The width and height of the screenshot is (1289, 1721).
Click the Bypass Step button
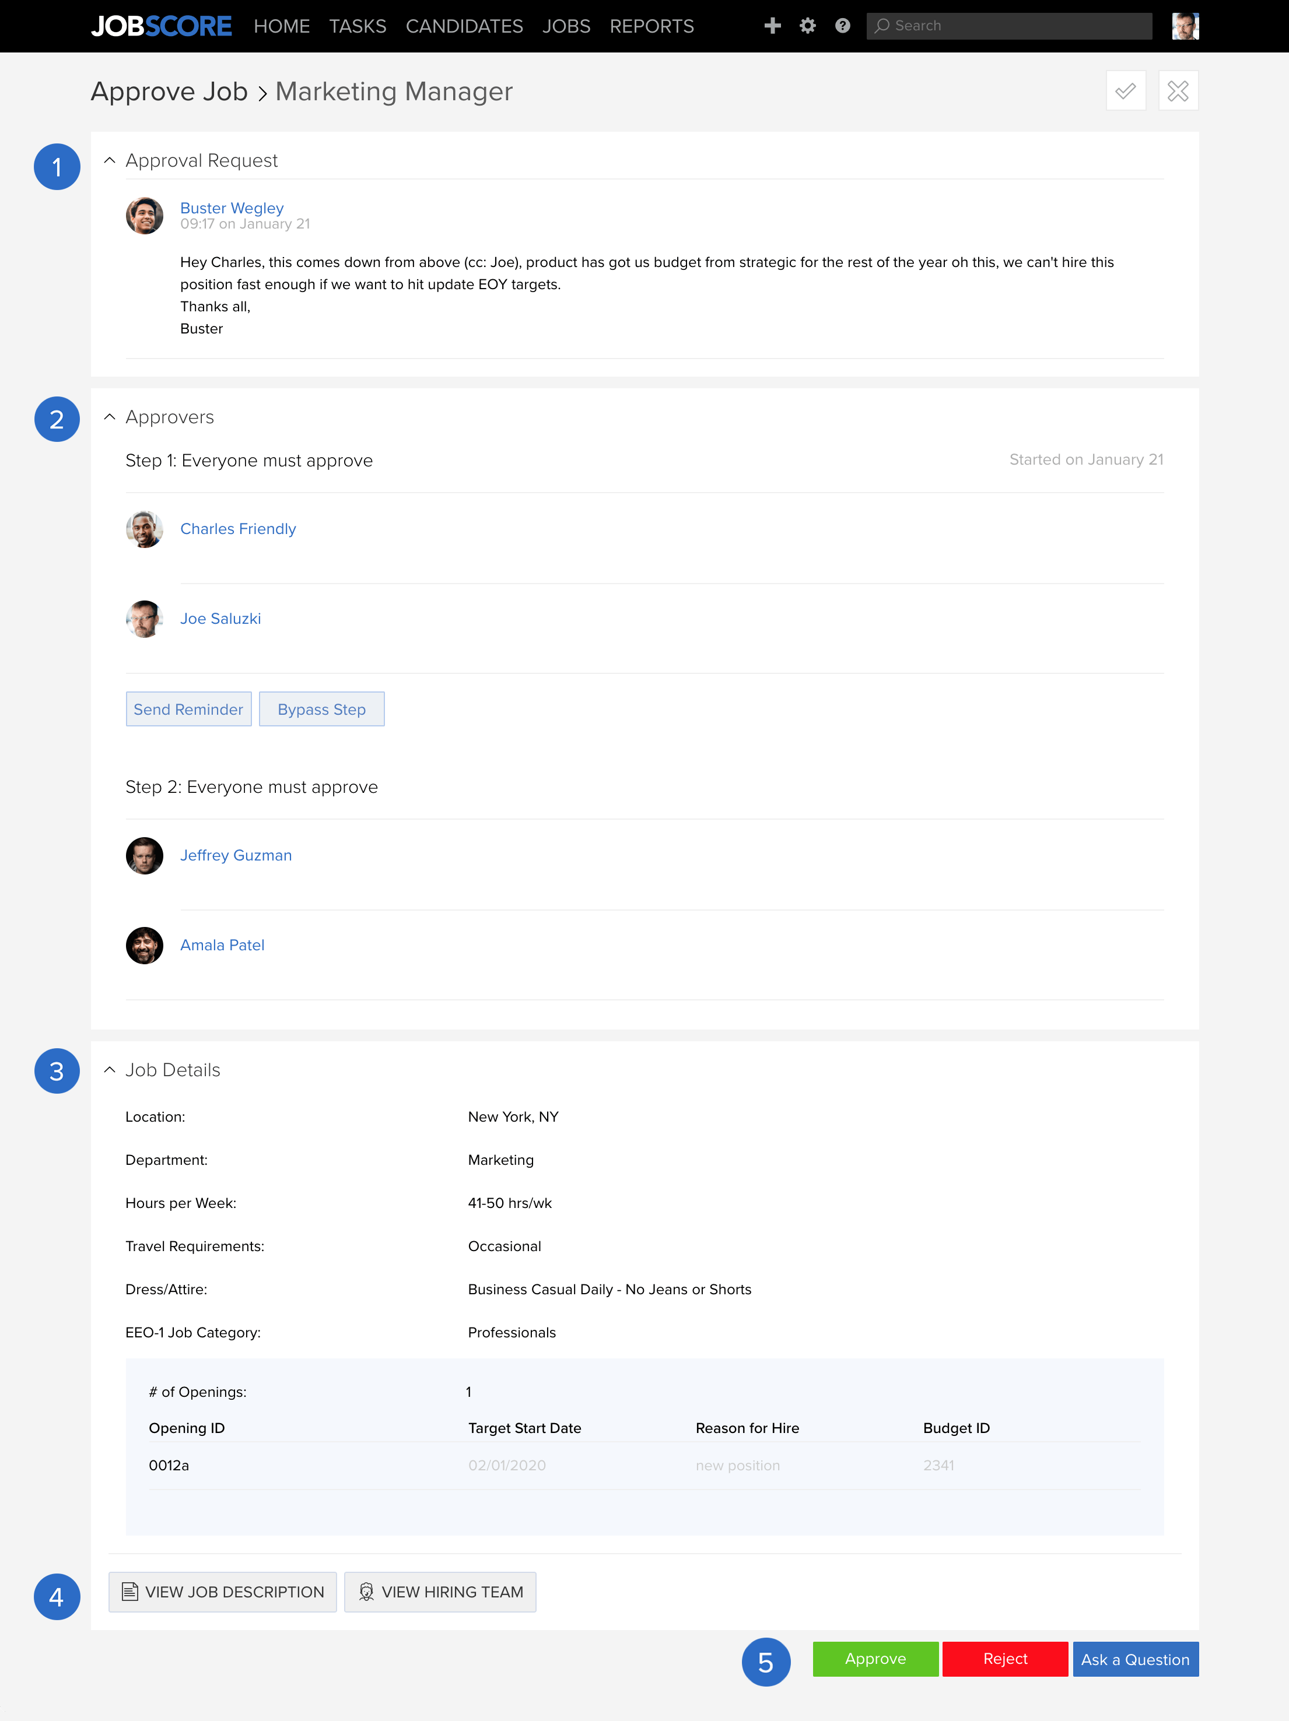321,709
